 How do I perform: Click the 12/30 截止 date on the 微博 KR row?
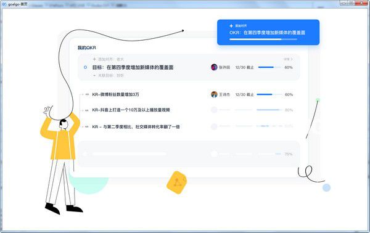[244, 94]
